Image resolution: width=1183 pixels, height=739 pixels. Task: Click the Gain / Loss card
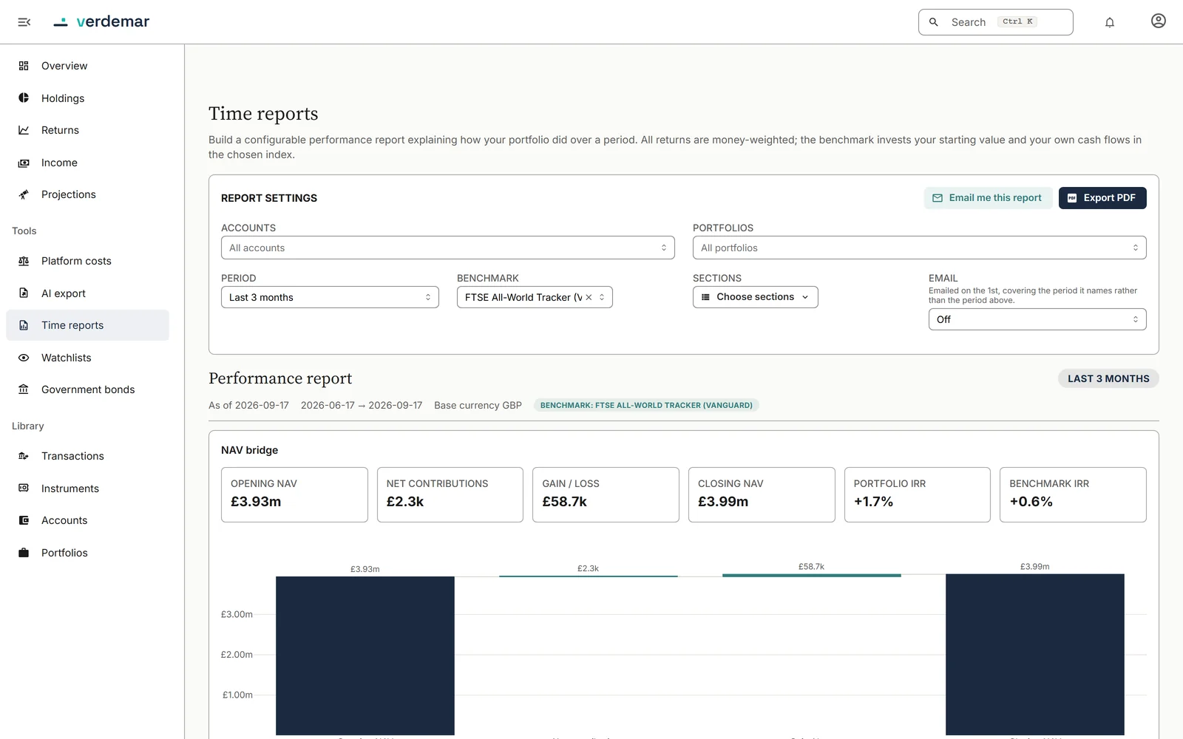(606, 494)
